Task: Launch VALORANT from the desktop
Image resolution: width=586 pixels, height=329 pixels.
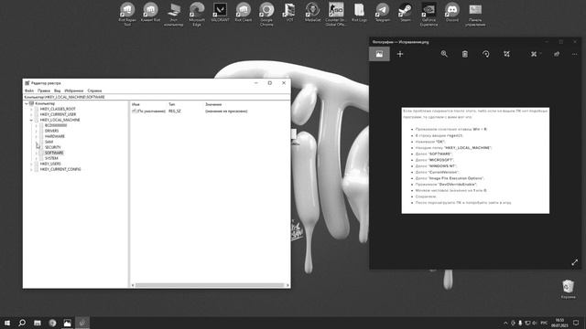Action: click(x=220, y=13)
